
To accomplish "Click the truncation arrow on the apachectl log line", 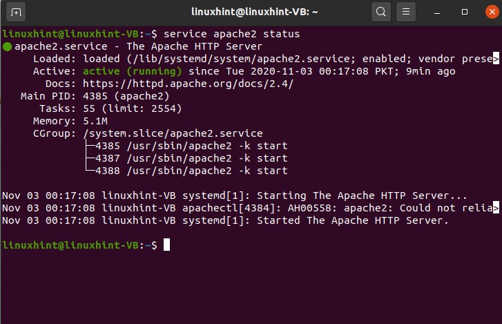I will [x=496, y=208].
